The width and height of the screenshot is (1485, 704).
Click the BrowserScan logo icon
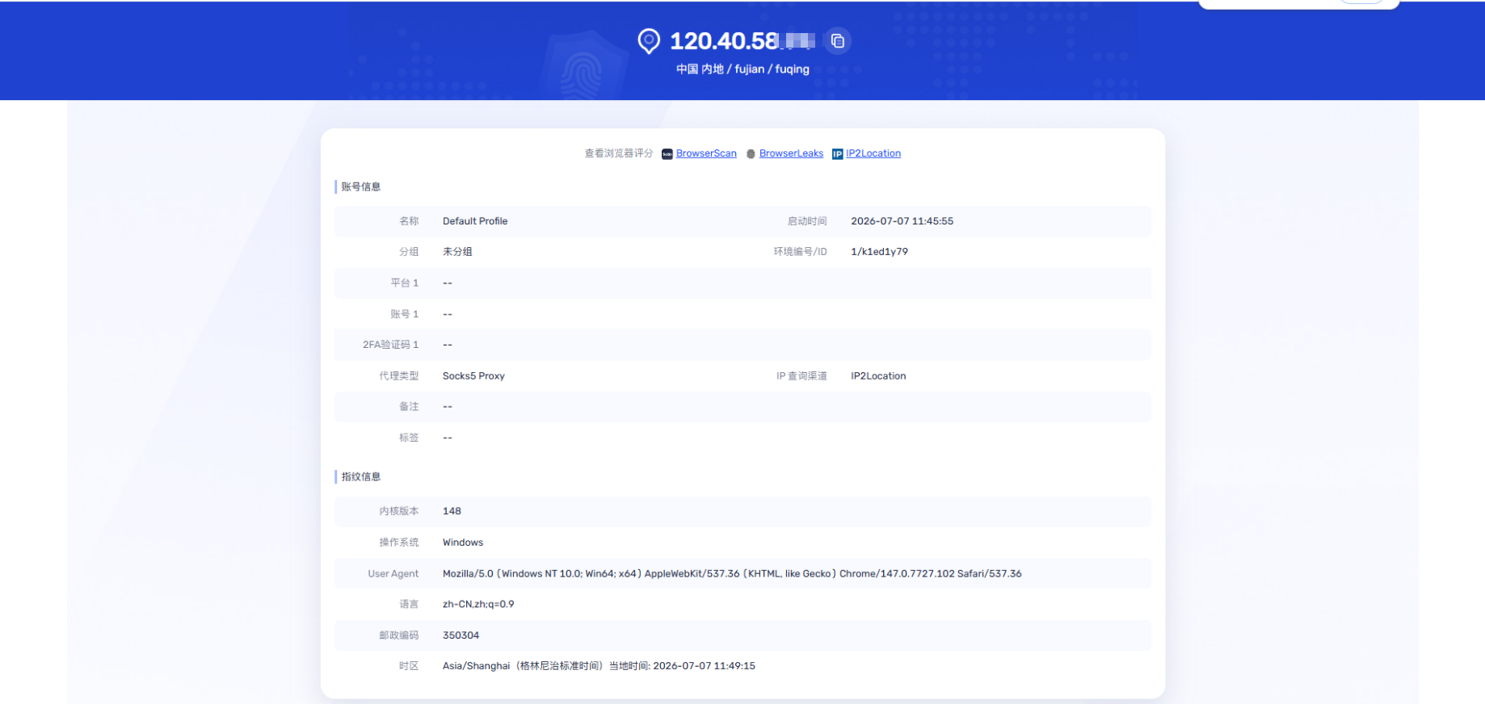click(667, 154)
